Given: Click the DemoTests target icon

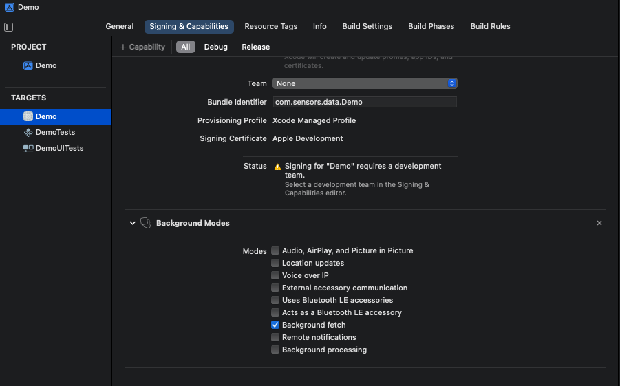Looking at the screenshot, I should click(28, 133).
